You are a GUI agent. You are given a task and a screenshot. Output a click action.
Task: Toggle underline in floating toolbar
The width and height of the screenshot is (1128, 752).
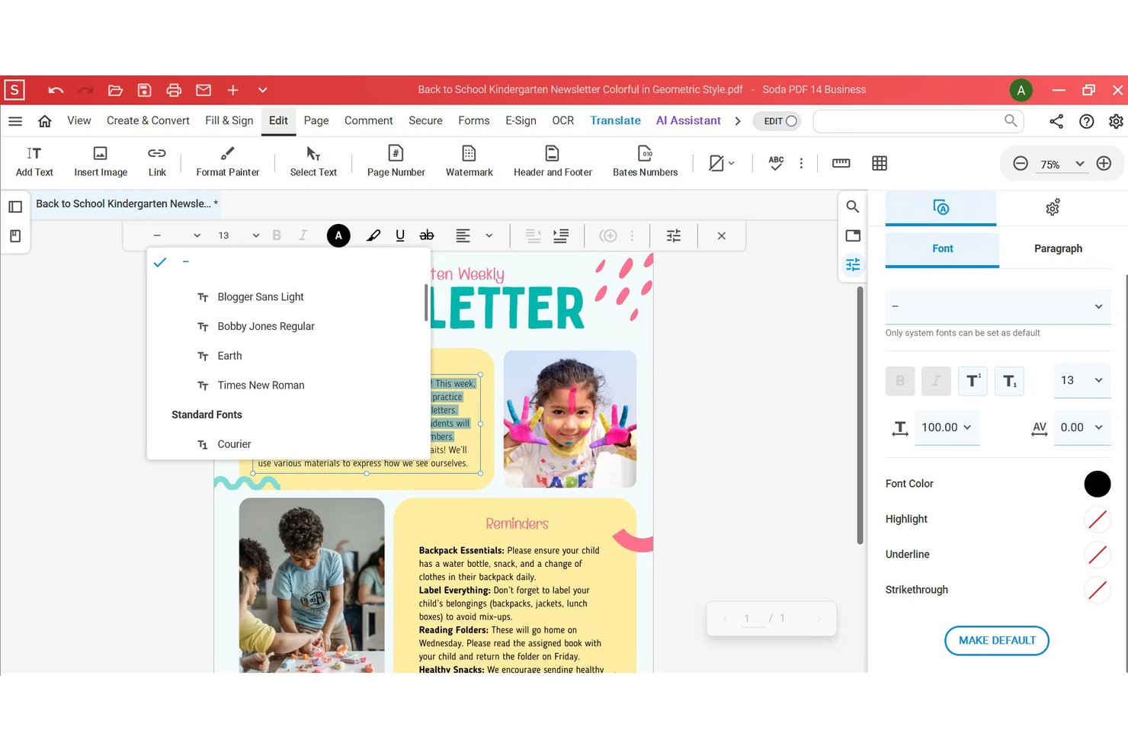pyautogui.click(x=400, y=235)
